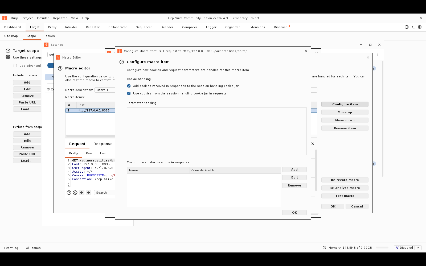Image resolution: width=426 pixels, height=266 pixels.
Task: Open request viewer search settings gear
Action: coord(75,193)
